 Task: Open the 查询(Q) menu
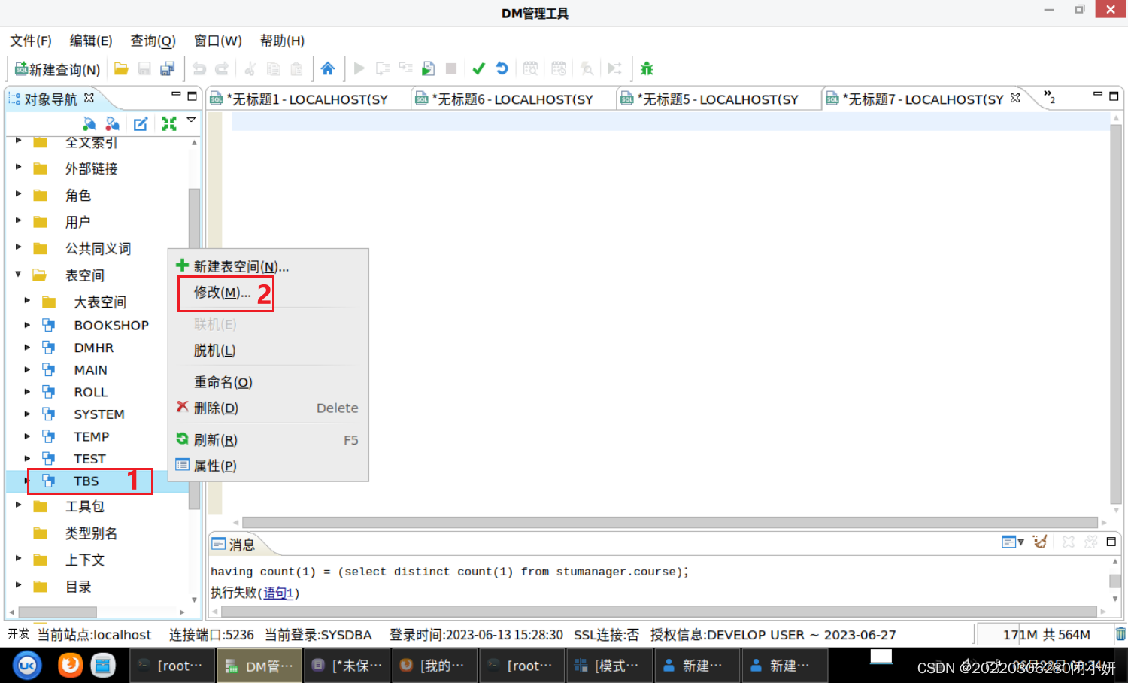pyautogui.click(x=153, y=41)
